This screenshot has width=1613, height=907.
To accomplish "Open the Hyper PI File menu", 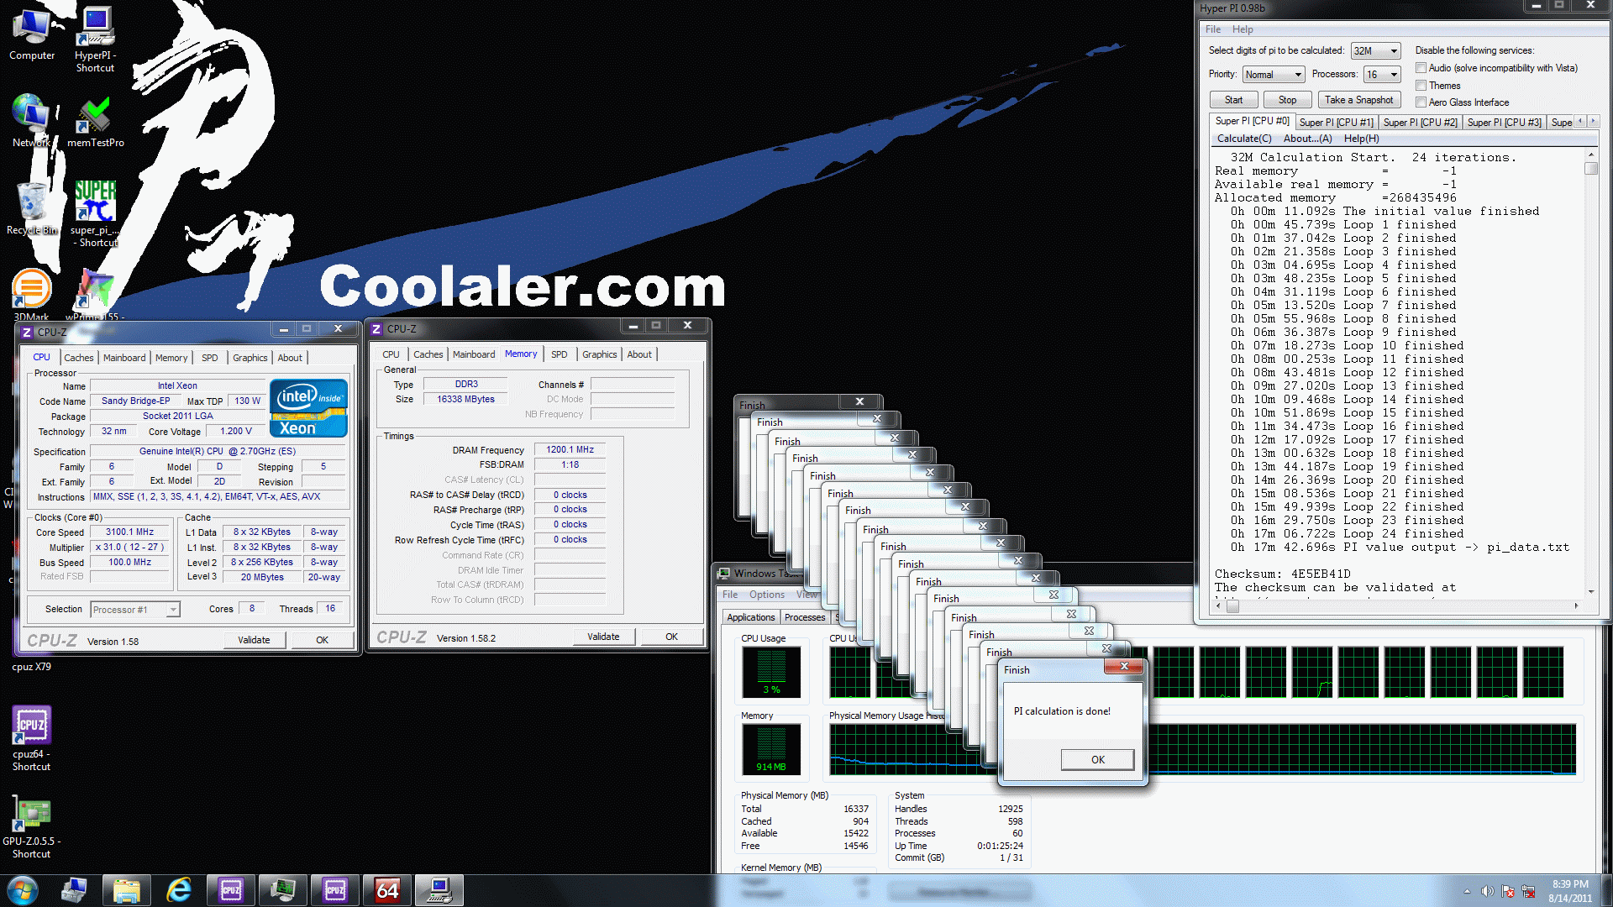I will click(1213, 29).
